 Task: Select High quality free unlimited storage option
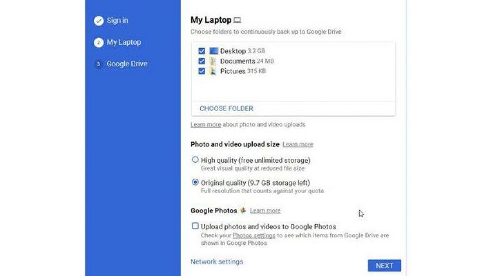[195, 160]
